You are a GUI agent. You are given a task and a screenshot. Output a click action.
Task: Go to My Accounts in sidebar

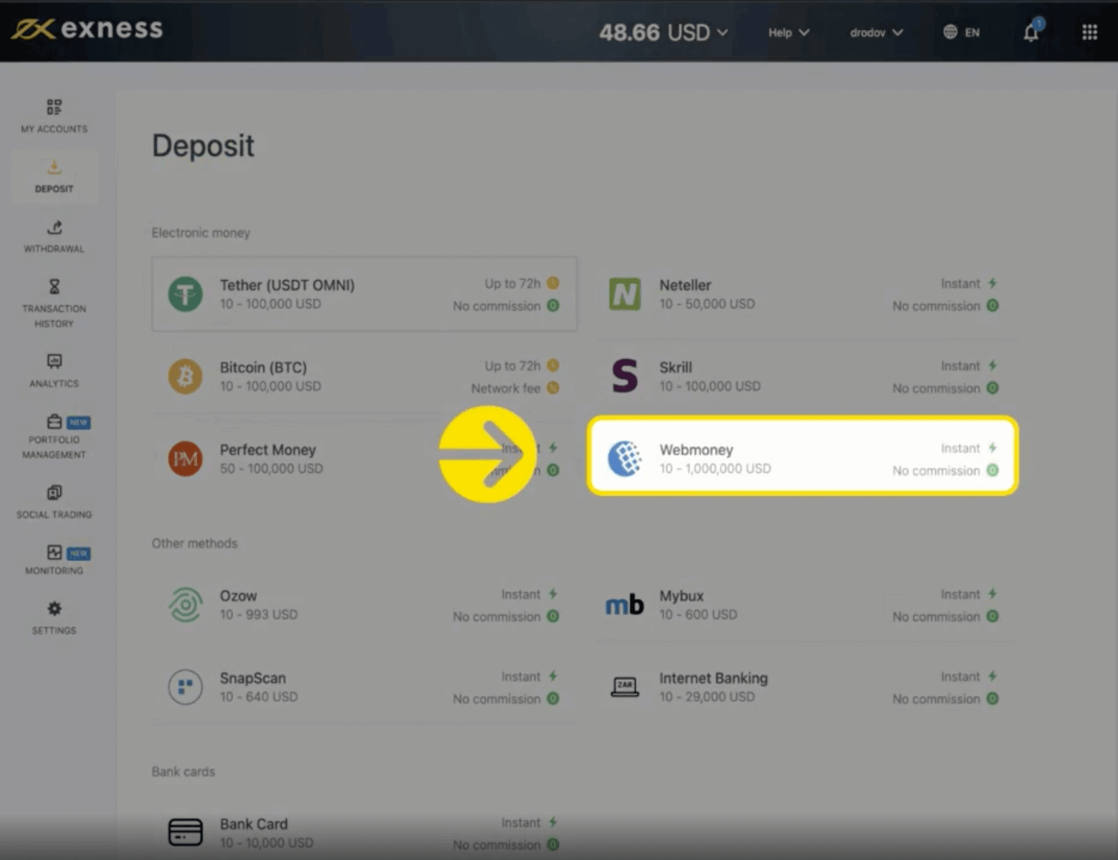point(54,116)
